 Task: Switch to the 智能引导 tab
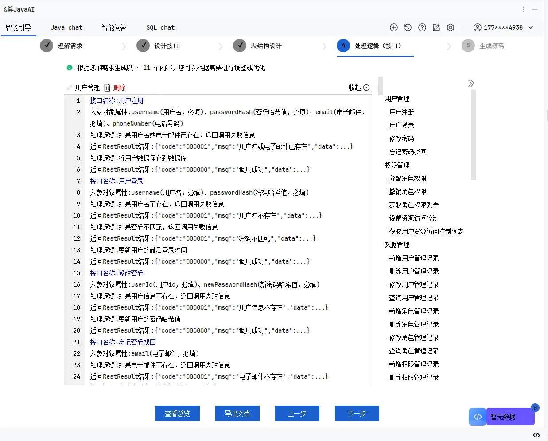tap(19, 27)
